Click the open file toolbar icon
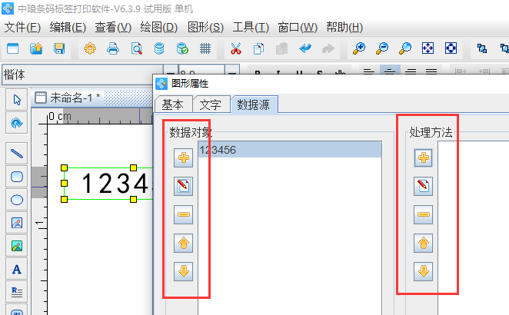 point(36,48)
